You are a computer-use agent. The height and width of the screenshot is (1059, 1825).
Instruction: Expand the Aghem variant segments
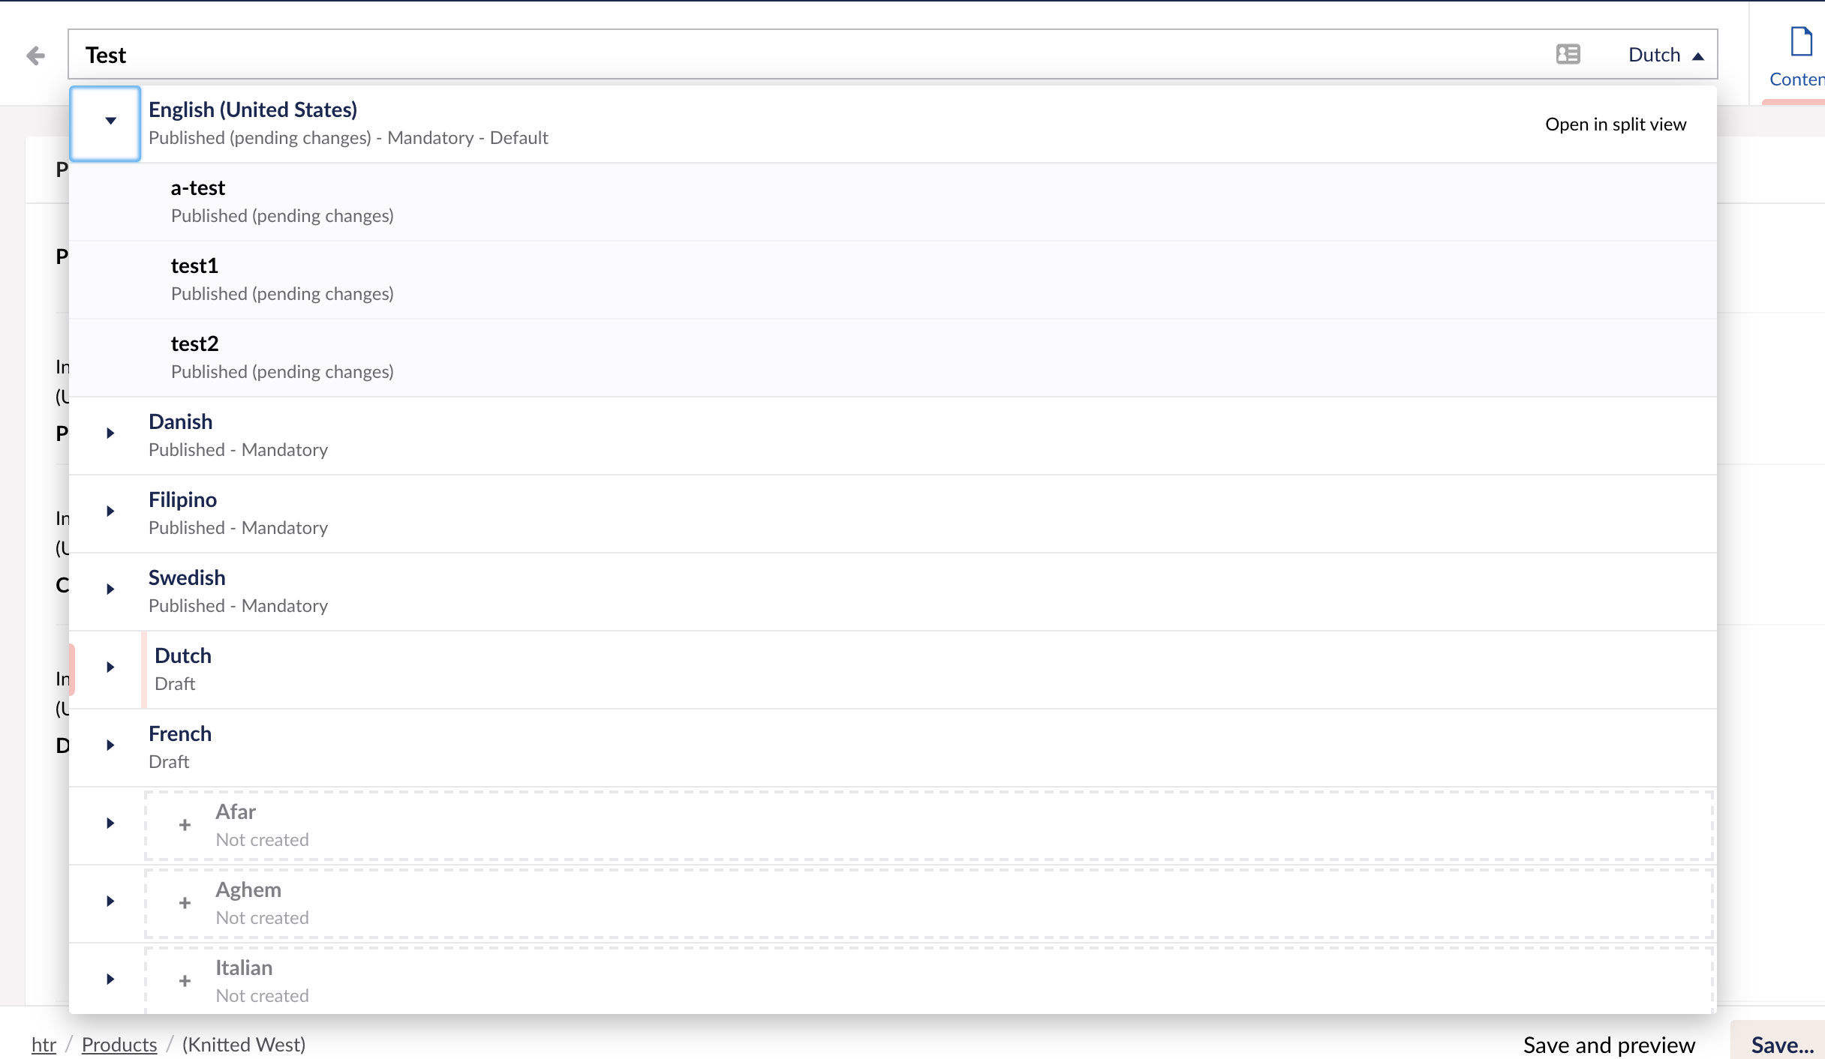tap(110, 901)
